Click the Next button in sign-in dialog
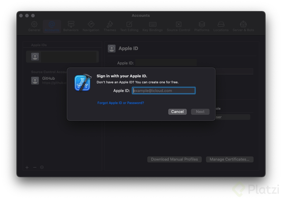This screenshot has width=282, height=199. tap(200, 112)
